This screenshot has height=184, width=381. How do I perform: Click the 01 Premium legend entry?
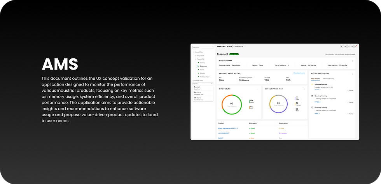pyautogui.click(x=298, y=104)
